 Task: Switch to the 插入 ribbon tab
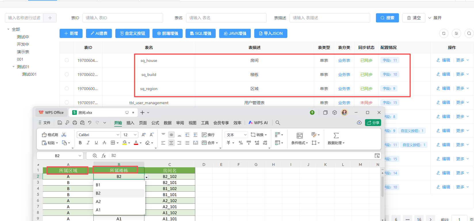(x=130, y=123)
